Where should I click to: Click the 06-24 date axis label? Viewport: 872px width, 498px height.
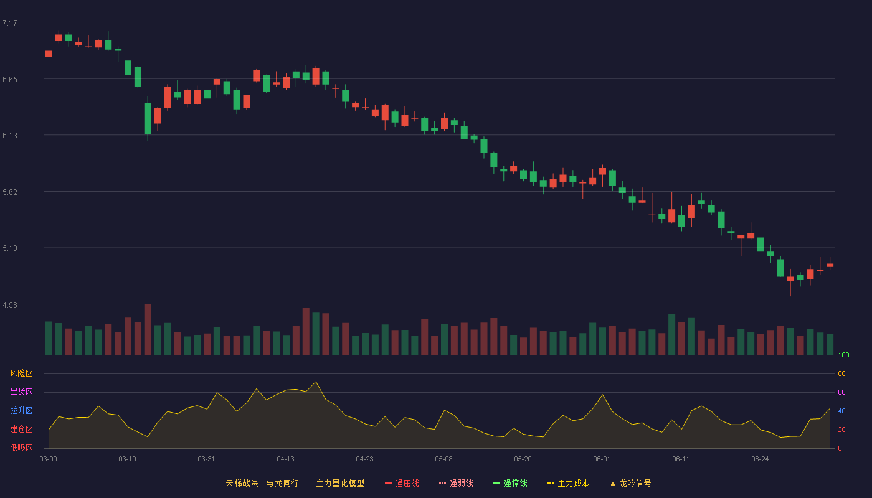coord(760,459)
